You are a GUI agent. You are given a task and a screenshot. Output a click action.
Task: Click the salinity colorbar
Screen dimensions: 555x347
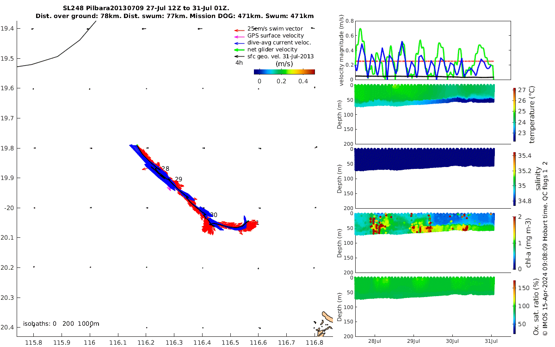click(515, 178)
